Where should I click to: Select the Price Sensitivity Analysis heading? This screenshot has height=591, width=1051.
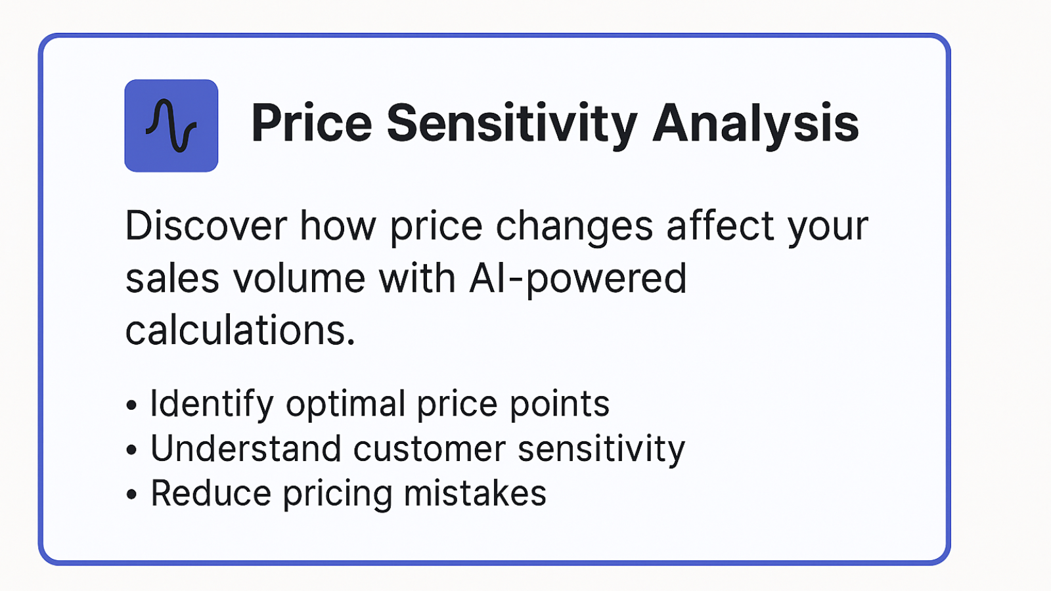[x=555, y=124]
